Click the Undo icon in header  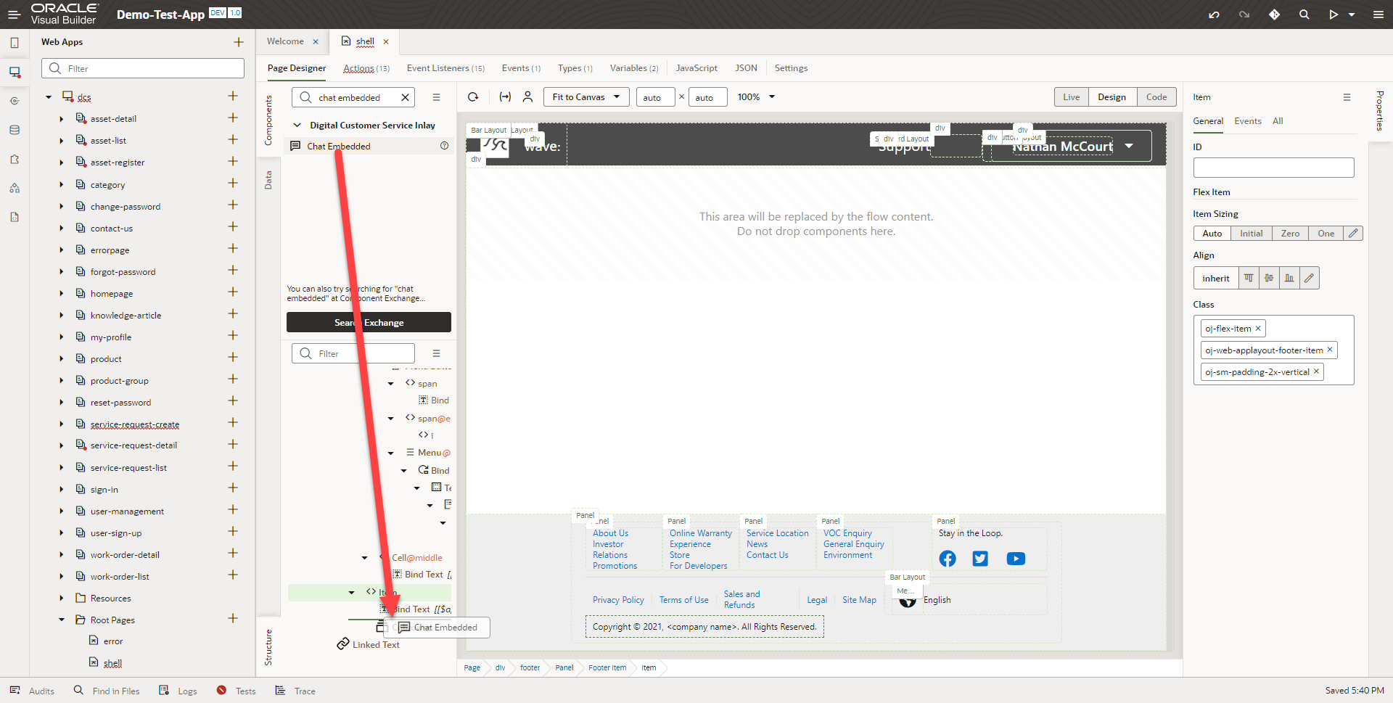[1214, 15]
